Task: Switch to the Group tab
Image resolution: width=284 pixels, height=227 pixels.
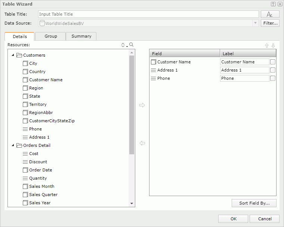Action: pyautogui.click(x=51, y=36)
